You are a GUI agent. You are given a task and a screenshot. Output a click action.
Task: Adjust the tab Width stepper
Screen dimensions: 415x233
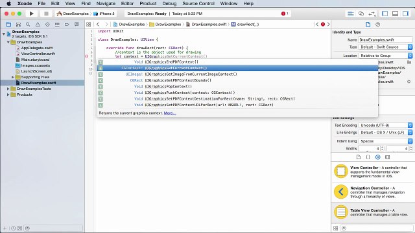click(382, 148)
